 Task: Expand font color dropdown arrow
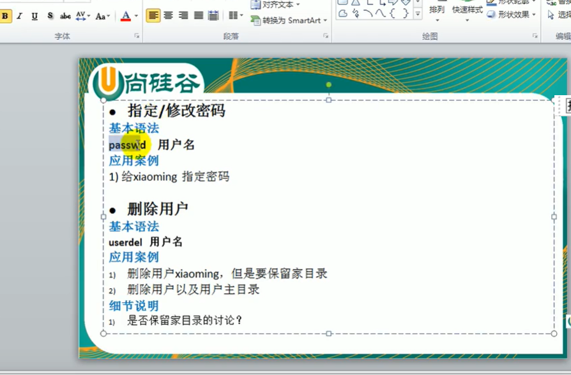(136, 16)
